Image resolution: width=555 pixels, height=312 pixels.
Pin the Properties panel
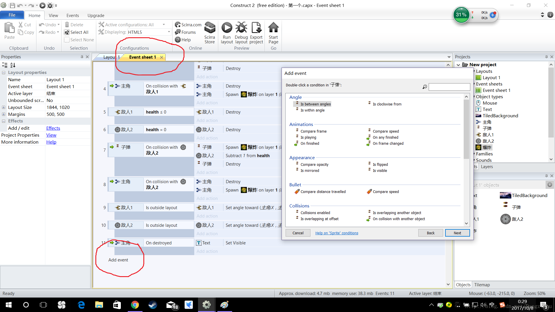tap(82, 57)
